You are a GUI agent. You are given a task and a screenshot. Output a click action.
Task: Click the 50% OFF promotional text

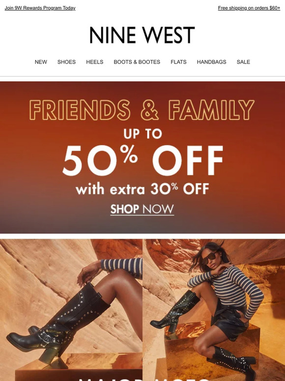[142, 160]
